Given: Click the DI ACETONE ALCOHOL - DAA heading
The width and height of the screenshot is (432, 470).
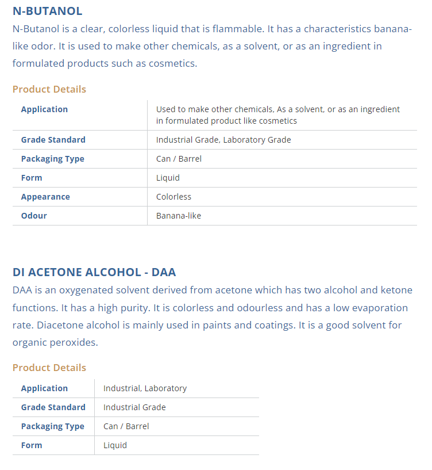Looking at the screenshot, I should [x=94, y=272].
